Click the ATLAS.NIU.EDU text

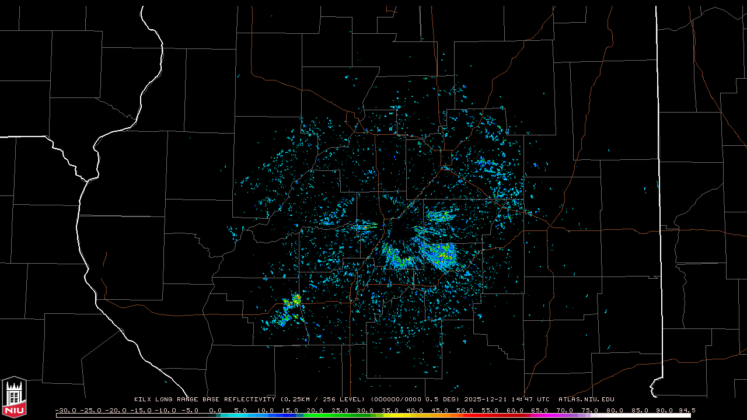pos(586,400)
